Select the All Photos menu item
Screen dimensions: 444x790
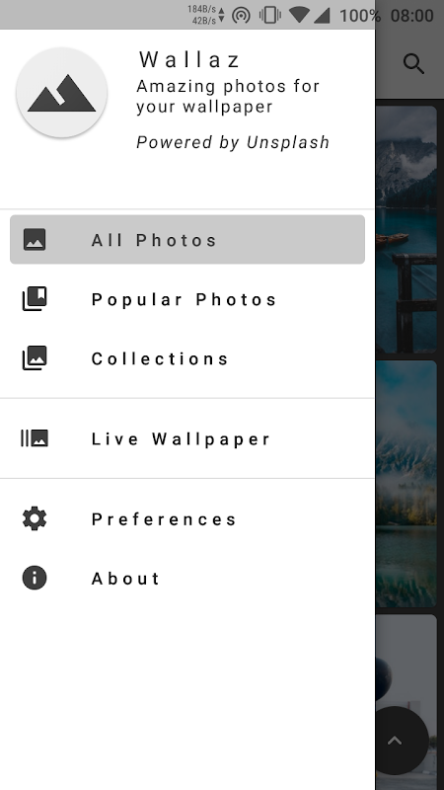coord(187,239)
